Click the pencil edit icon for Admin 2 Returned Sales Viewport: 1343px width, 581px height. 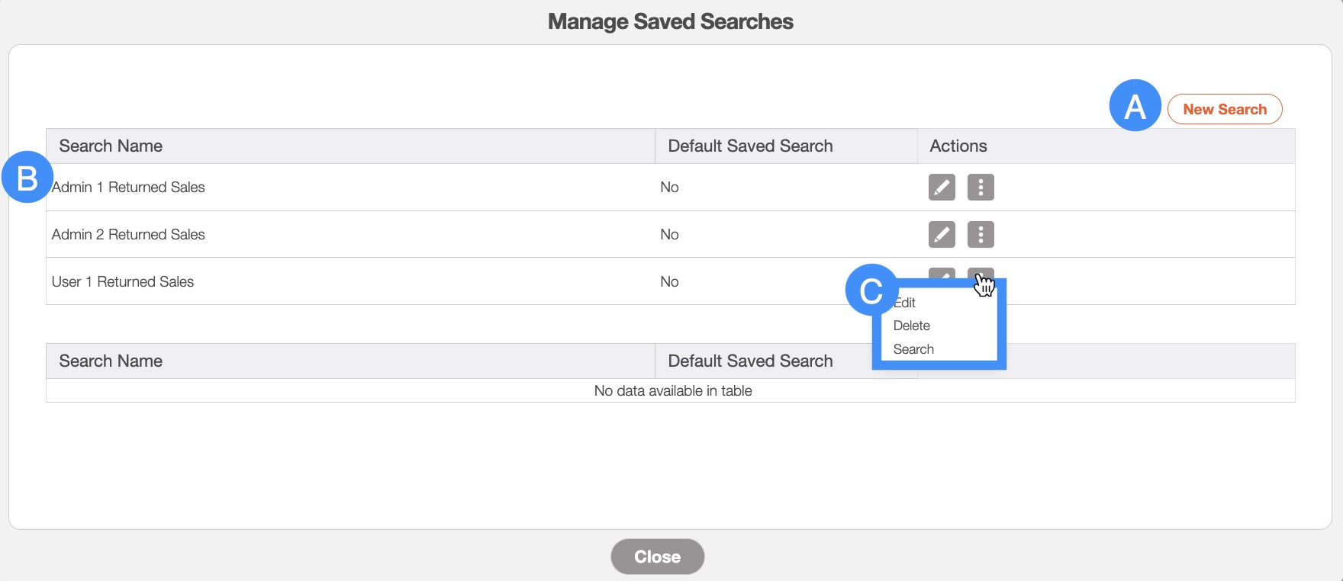point(942,235)
